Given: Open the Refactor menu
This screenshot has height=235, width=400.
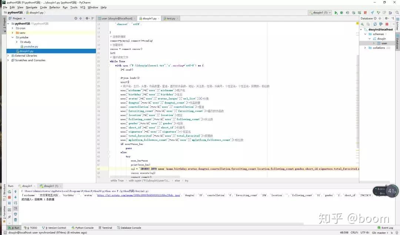Looking at the screenshot, I should pyautogui.click(x=54, y=7).
